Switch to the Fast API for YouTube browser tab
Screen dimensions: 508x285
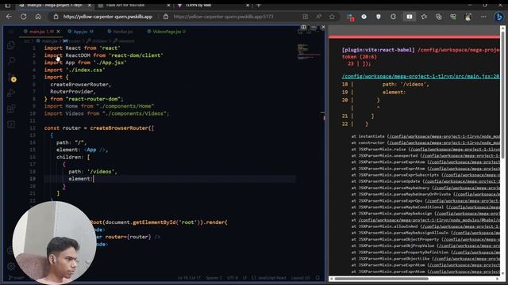[125, 6]
